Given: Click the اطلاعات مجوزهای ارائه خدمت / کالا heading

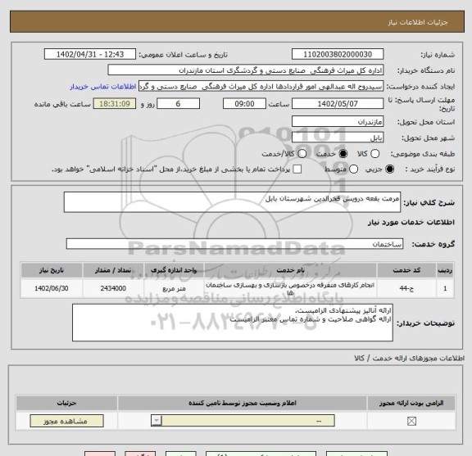Looking at the screenshot, I should (410, 358).
